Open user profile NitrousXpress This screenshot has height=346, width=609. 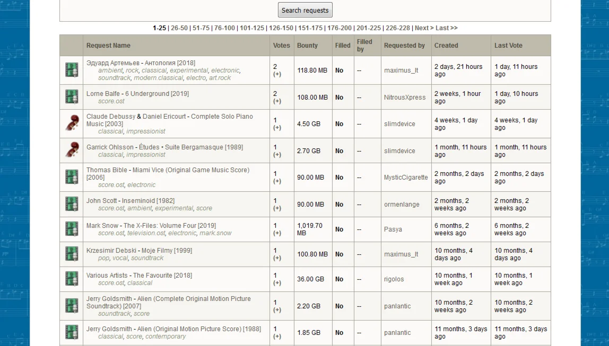405,97
